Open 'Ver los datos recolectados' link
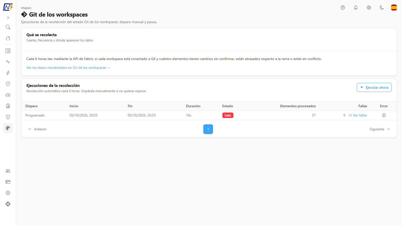The height and width of the screenshot is (226, 402). pos(68,68)
